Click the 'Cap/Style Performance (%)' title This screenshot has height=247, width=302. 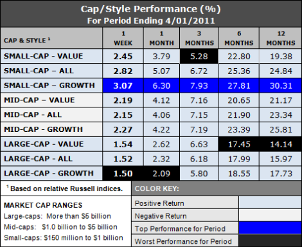[x=150, y=9]
